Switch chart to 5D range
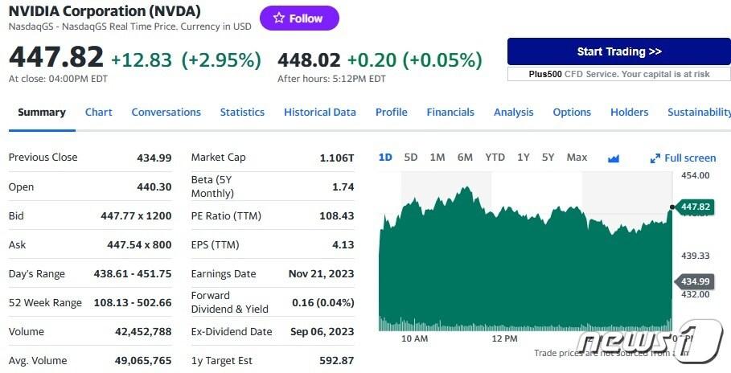The height and width of the screenshot is (373, 731). [x=411, y=158]
